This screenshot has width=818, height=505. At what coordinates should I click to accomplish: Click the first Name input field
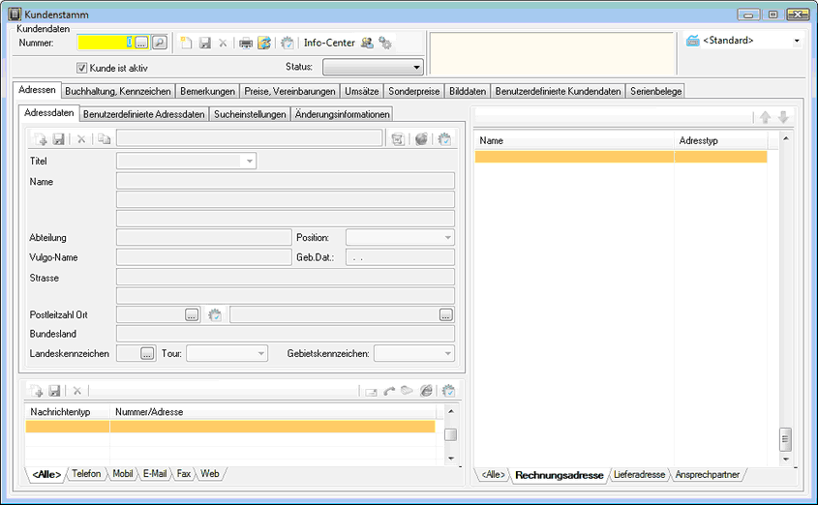click(x=286, y=181)
